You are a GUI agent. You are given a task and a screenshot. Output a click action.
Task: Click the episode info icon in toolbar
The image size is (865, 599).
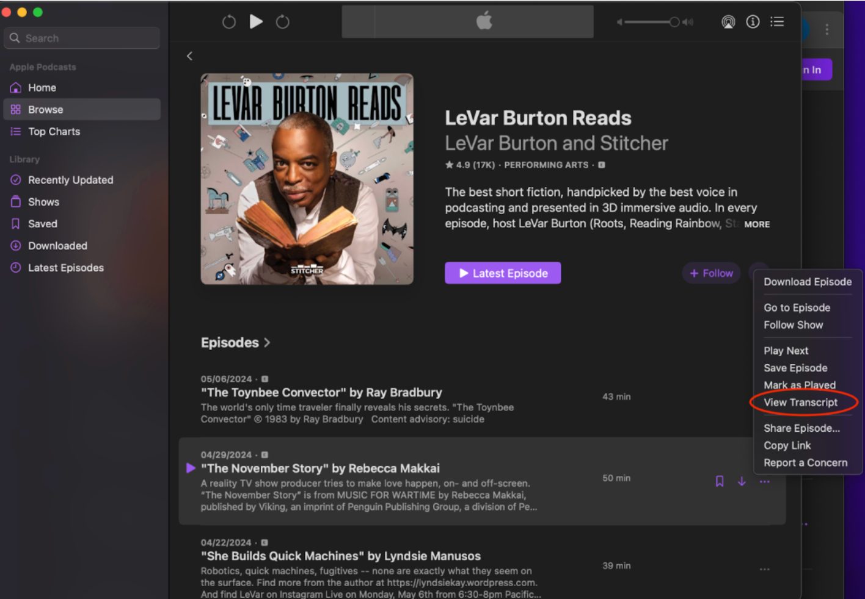pyautogui.click(x=753, y=21)
